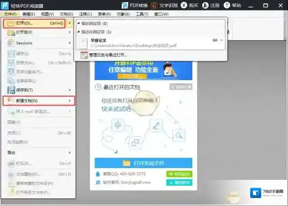Screen dimensions: 288x206
Task: Choose 回复(V) in file menu
Action: point(39,122)
